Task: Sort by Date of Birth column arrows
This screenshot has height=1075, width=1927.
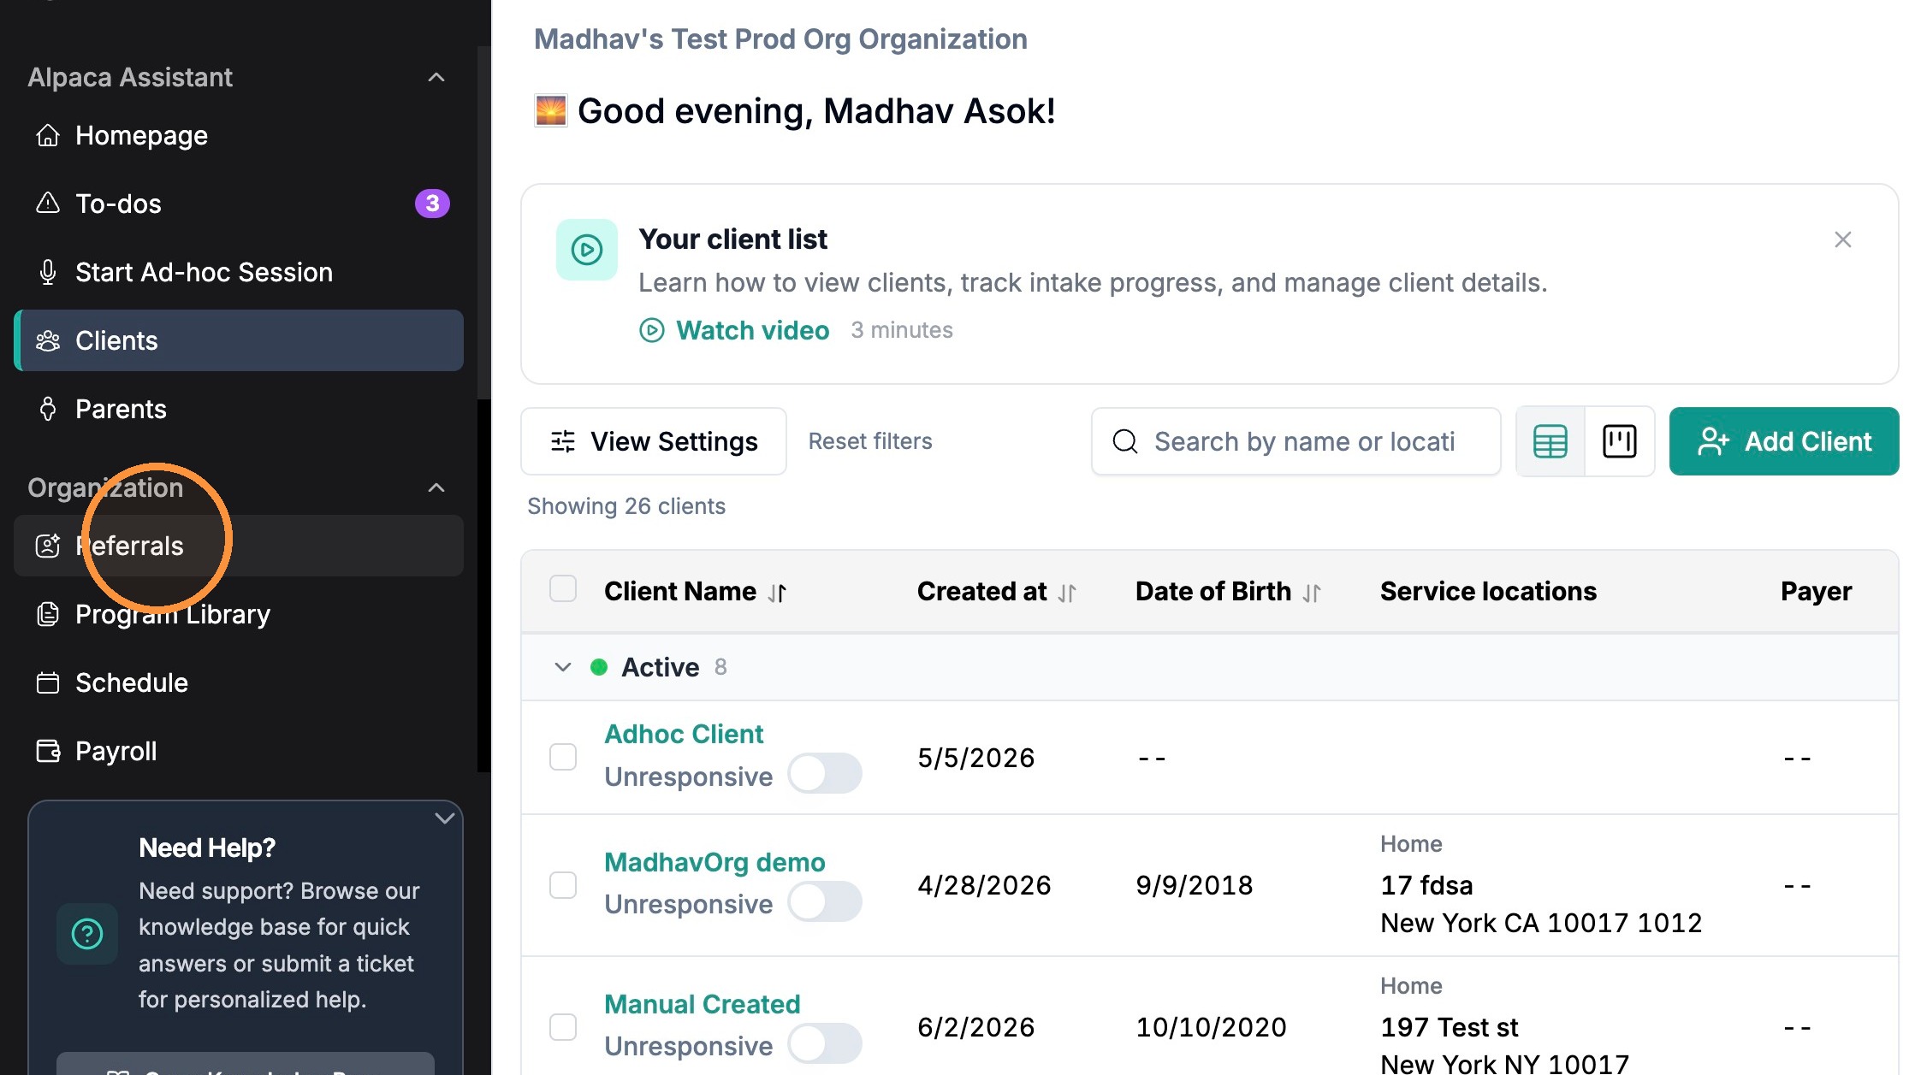Action: tap(1312, 593)
